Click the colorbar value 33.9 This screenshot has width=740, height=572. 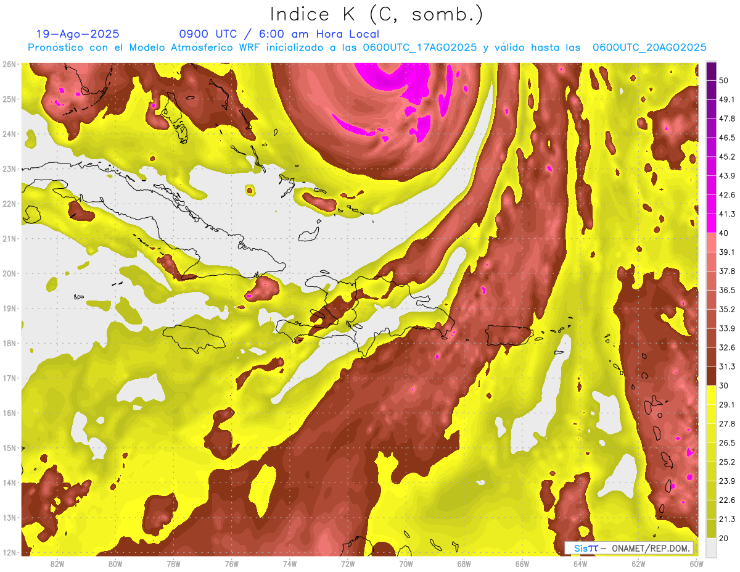pyautogui.click(x=727, y=328)
